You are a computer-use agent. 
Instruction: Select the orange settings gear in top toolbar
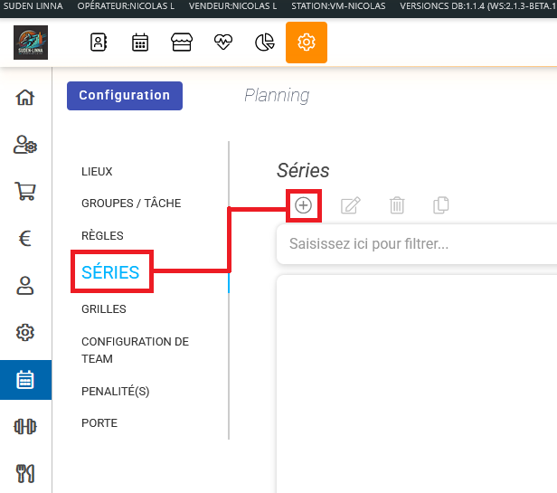(x=307, y=43)
